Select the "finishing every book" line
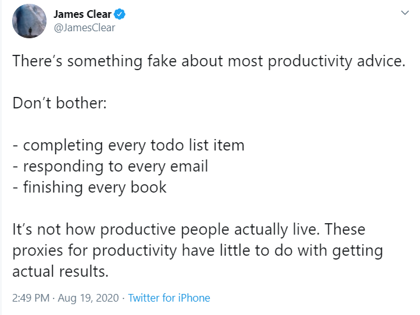The height and width of the screenshot is (315, 420). 89,187
